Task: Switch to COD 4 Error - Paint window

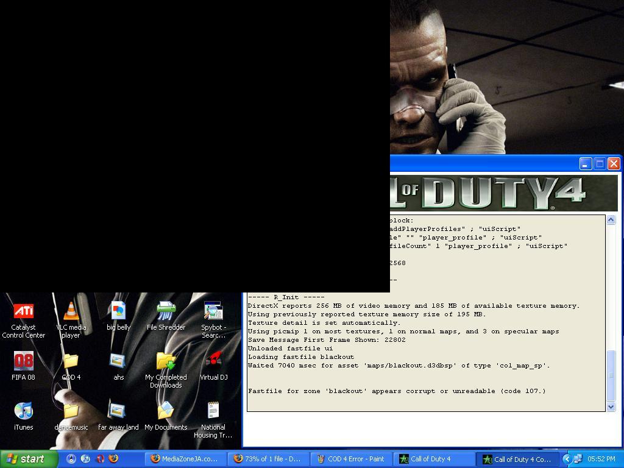Action: pos(352,459)
